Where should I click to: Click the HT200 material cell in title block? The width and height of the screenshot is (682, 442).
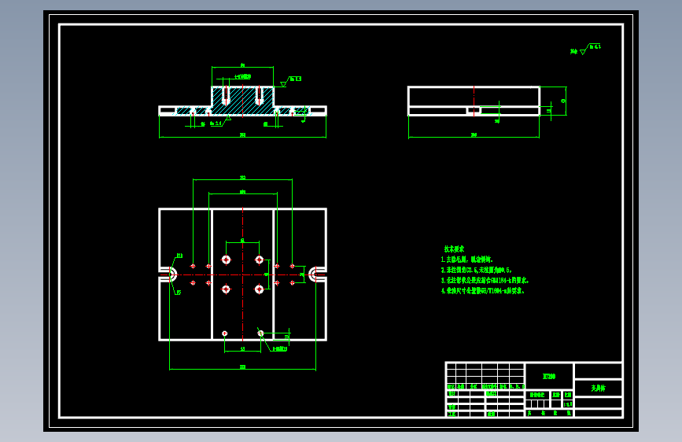pyautogui.click(x=549, y=376)
